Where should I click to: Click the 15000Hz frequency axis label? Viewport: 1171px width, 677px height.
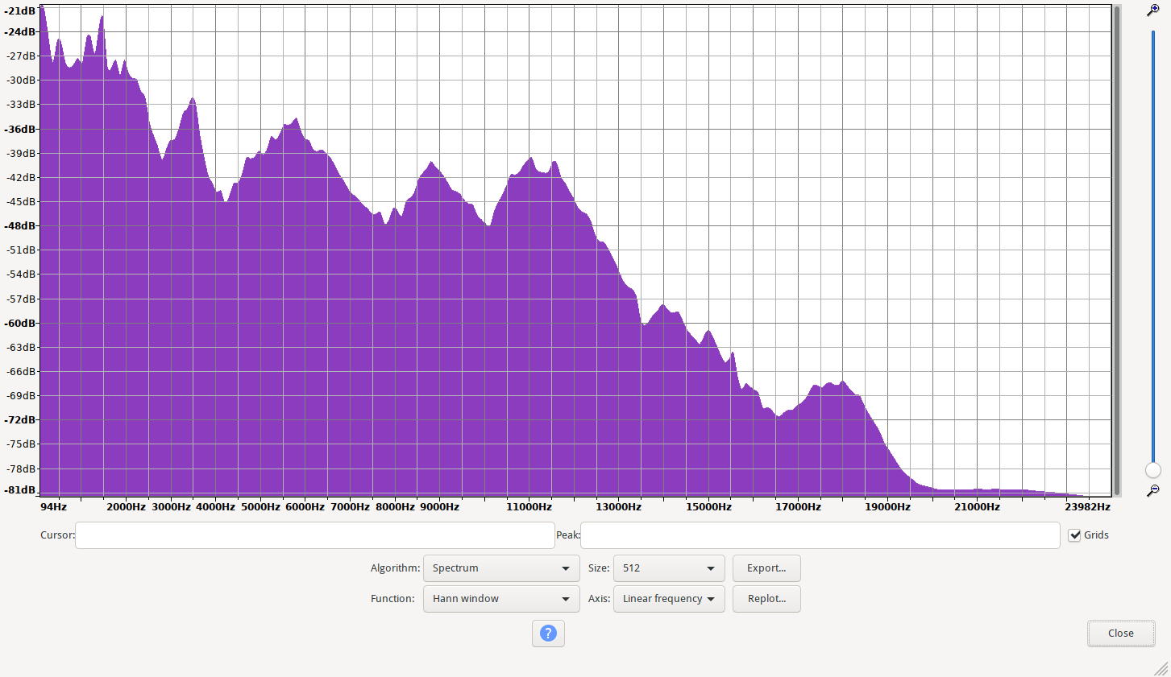pyautogui.click(x=709, y=506)
